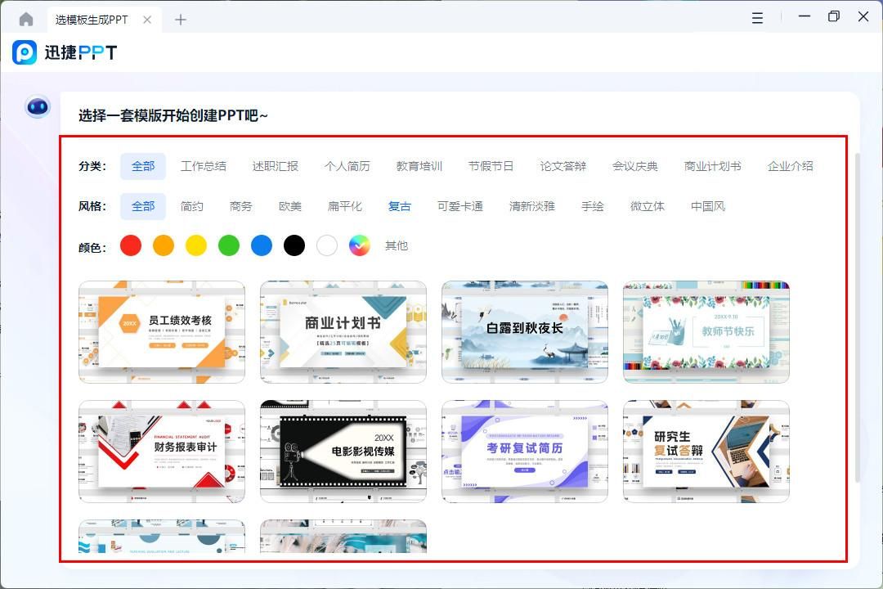Close the 选模板生成PPT tab
This screenshot has width=883, height=589.
click(147, 20)
